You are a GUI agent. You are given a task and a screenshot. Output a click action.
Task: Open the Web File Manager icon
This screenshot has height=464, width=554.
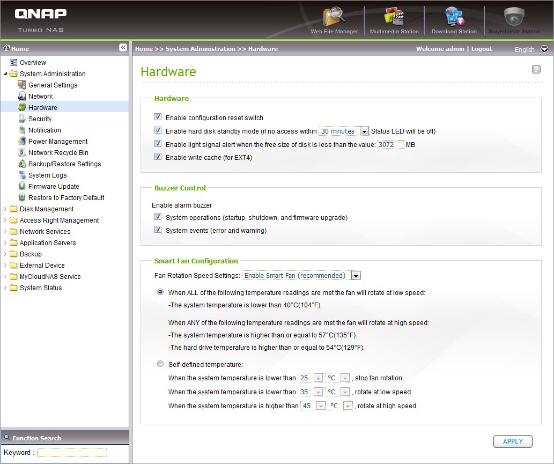[334, 17]
